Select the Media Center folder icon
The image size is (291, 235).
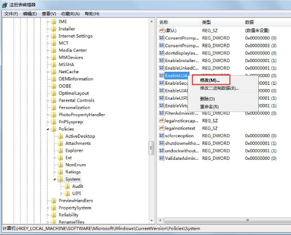(x=54, y=51)
